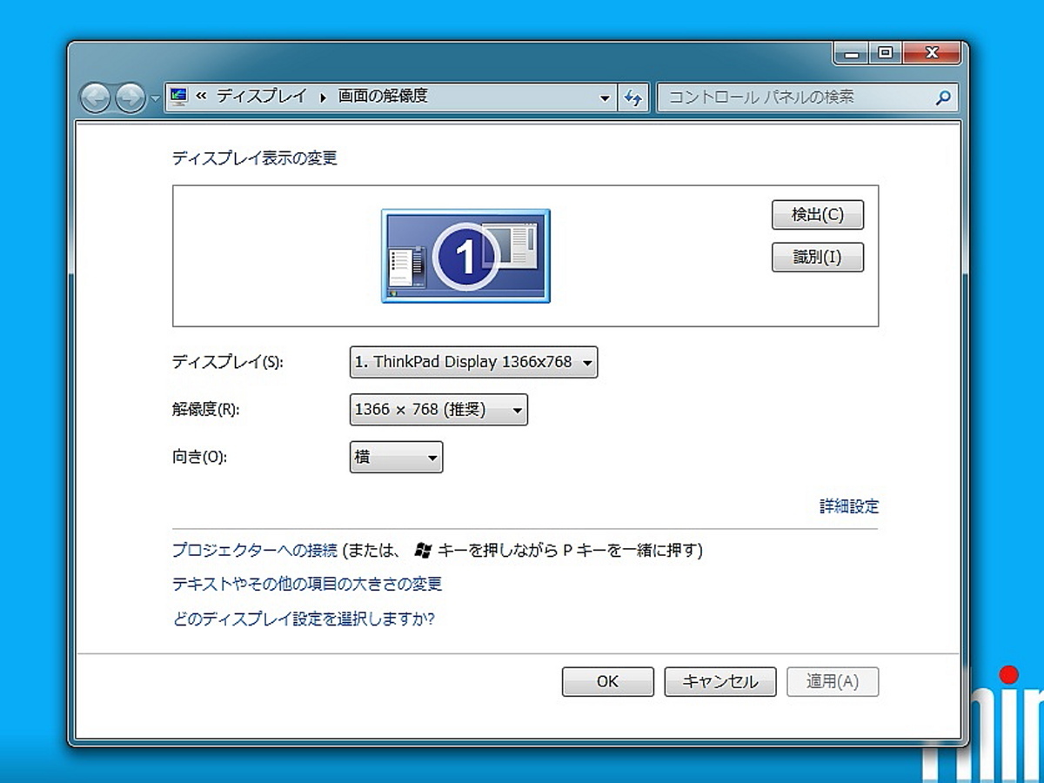Confirm with the OK button
The width and height of the screenshot is (1044, 783).
[x=607, y=682]
